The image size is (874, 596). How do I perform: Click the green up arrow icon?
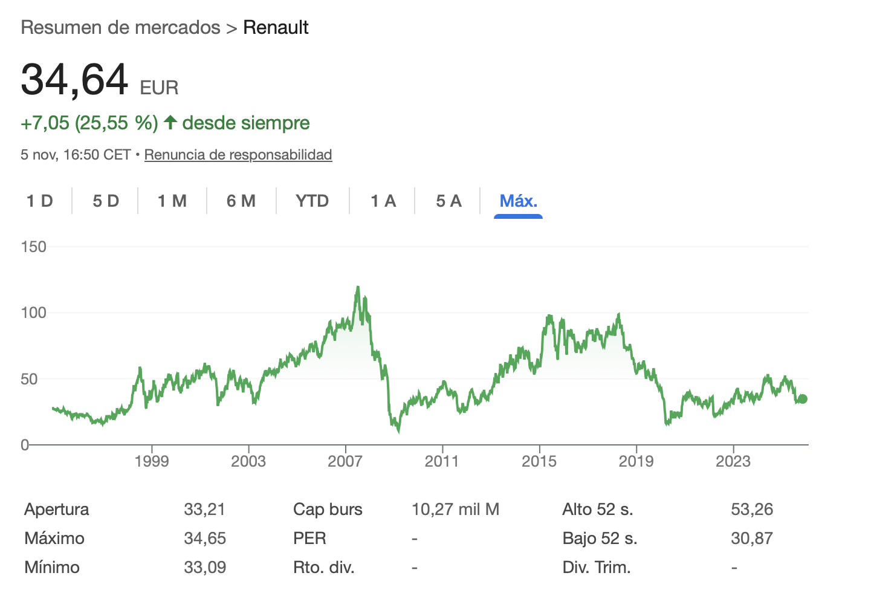(170, 123)
